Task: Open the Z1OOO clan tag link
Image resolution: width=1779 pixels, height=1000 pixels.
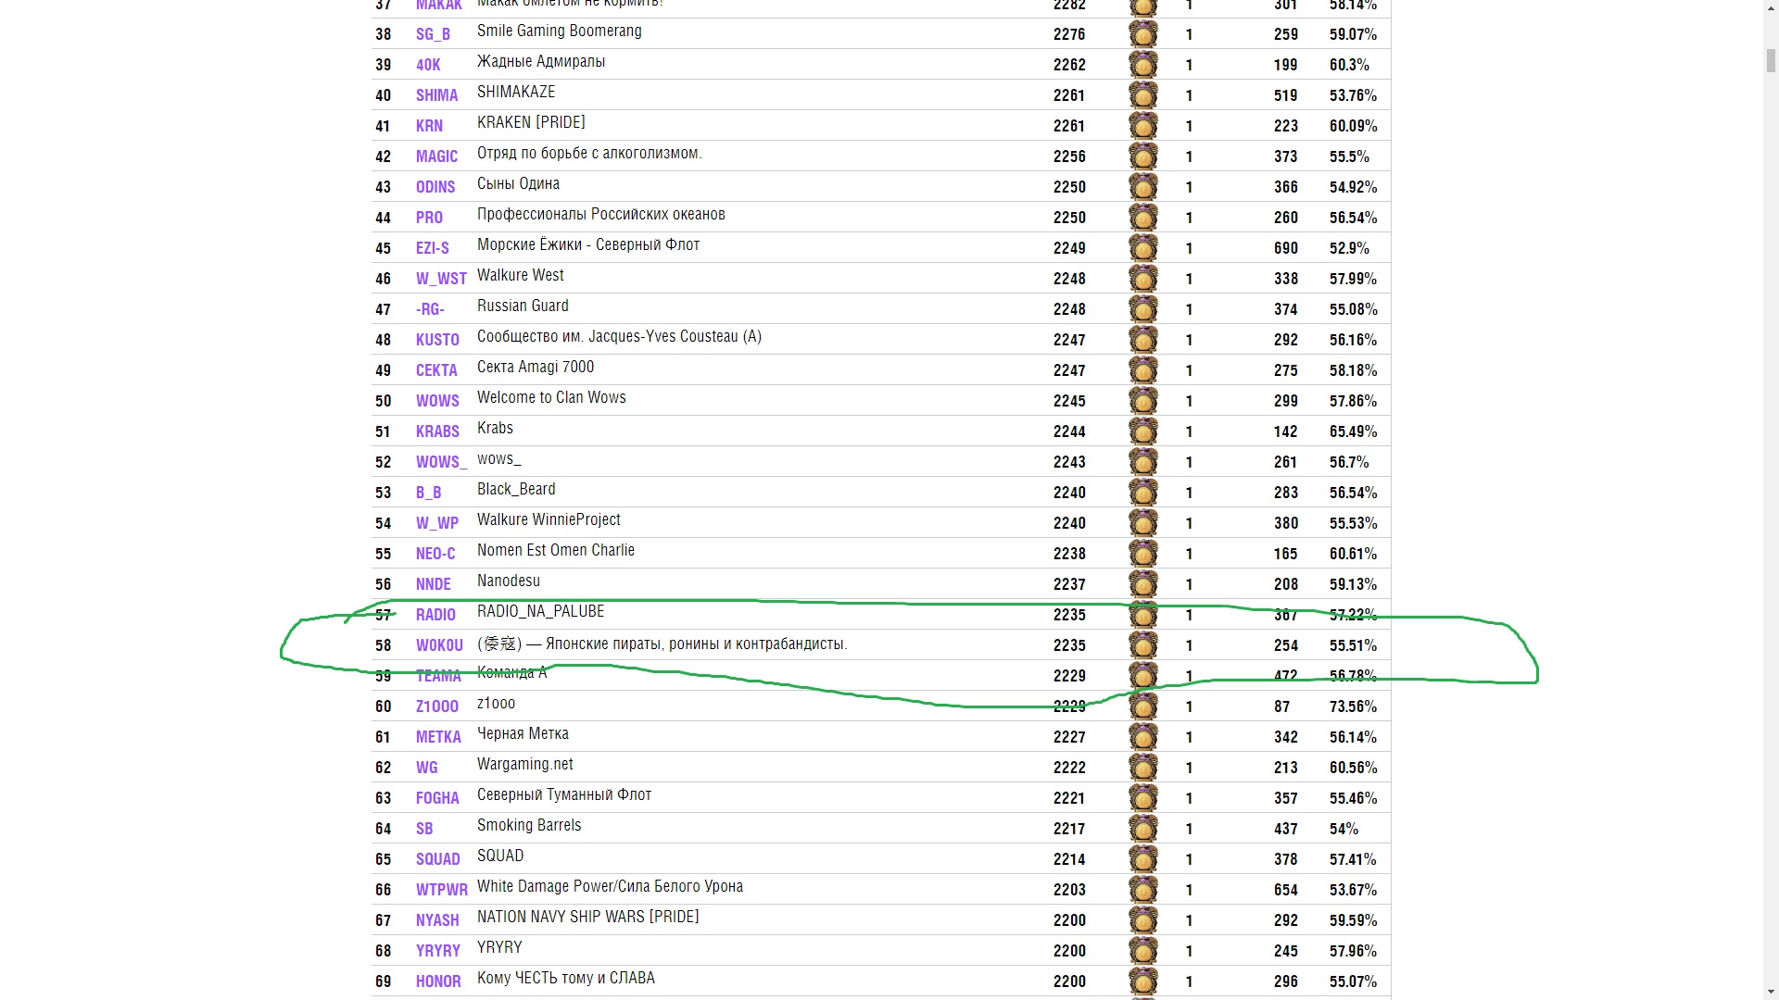Action: click(437, 706)
